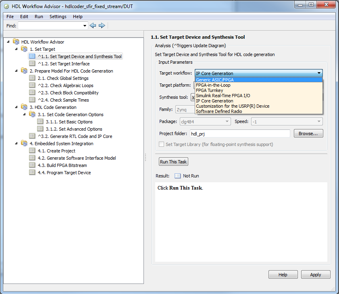Close the Target workflow dropdown via its arrow
The image size is (339, 294).
(x=319, y=73)
